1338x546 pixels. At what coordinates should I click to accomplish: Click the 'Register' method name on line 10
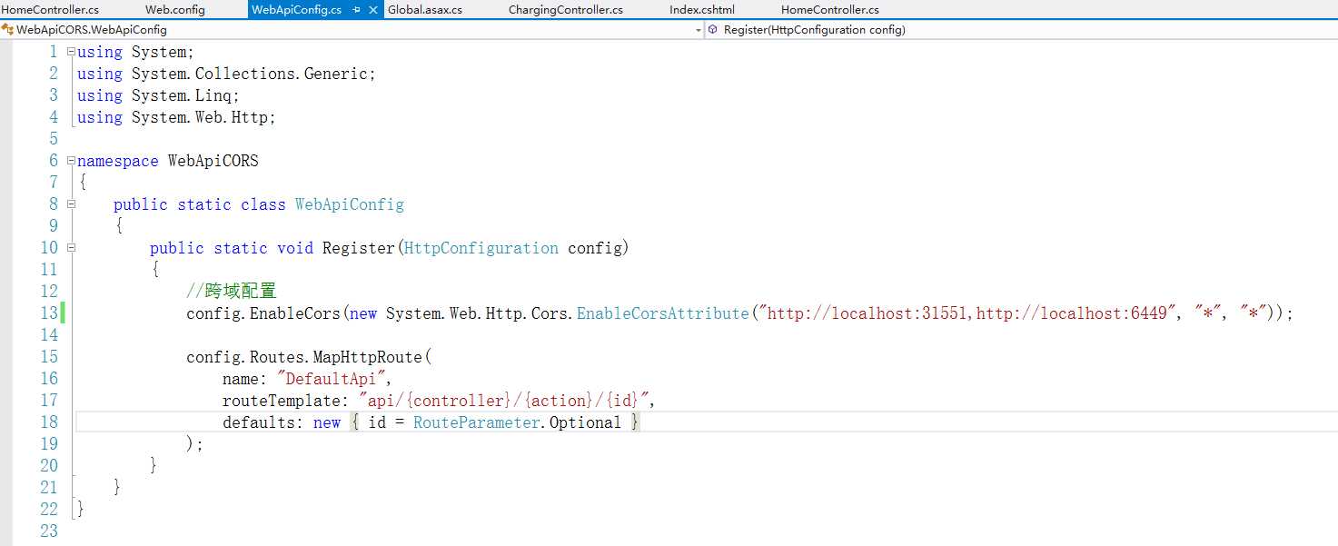point(359,248)
